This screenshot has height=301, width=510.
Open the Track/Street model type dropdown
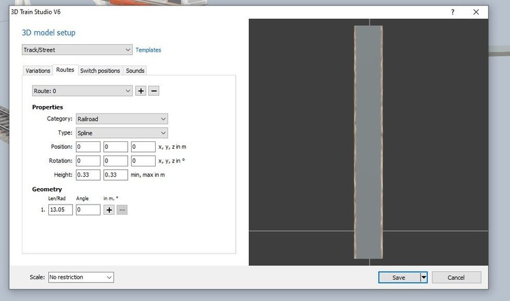77,50
